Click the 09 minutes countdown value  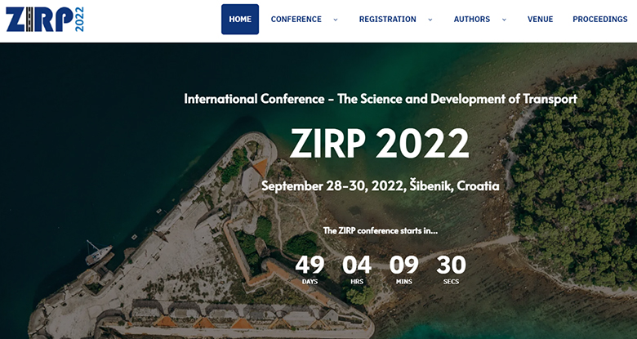[x=403, y=265]
